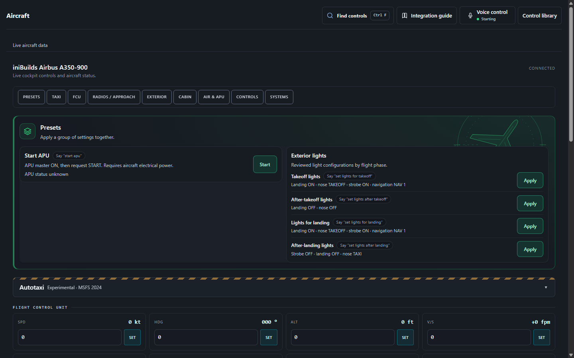This screenshot has height=358, width=574.
Task: Click the HDG value input field
Action: click(x=206, y=337)
